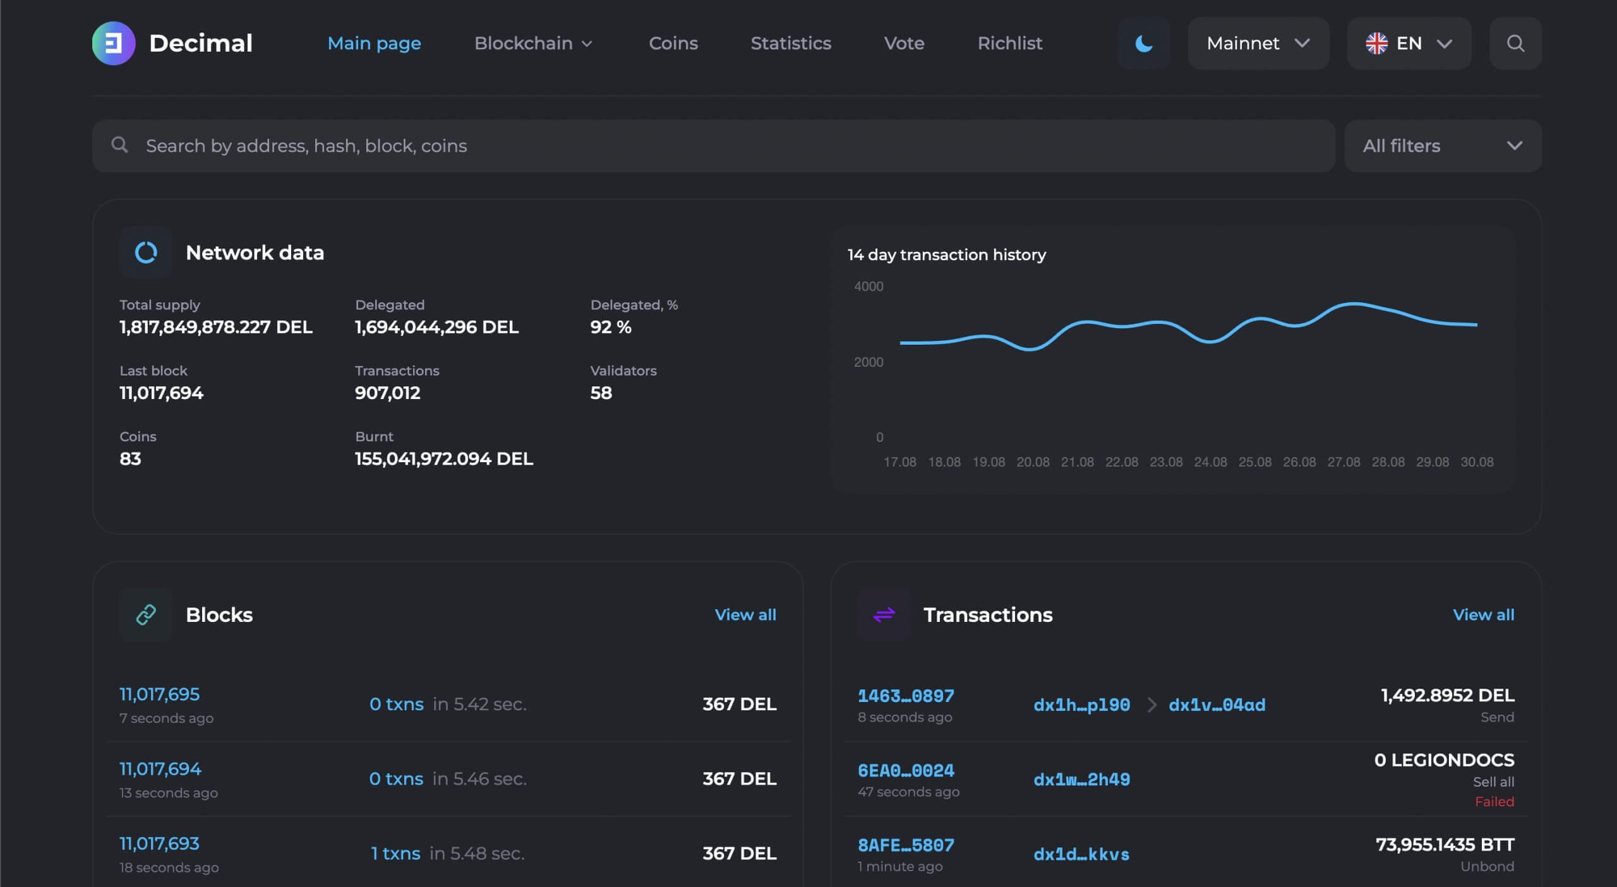Click Burnt value 155,041,972.094 DEL
The height and width of the screenshot is (887, 1617).
444,458
